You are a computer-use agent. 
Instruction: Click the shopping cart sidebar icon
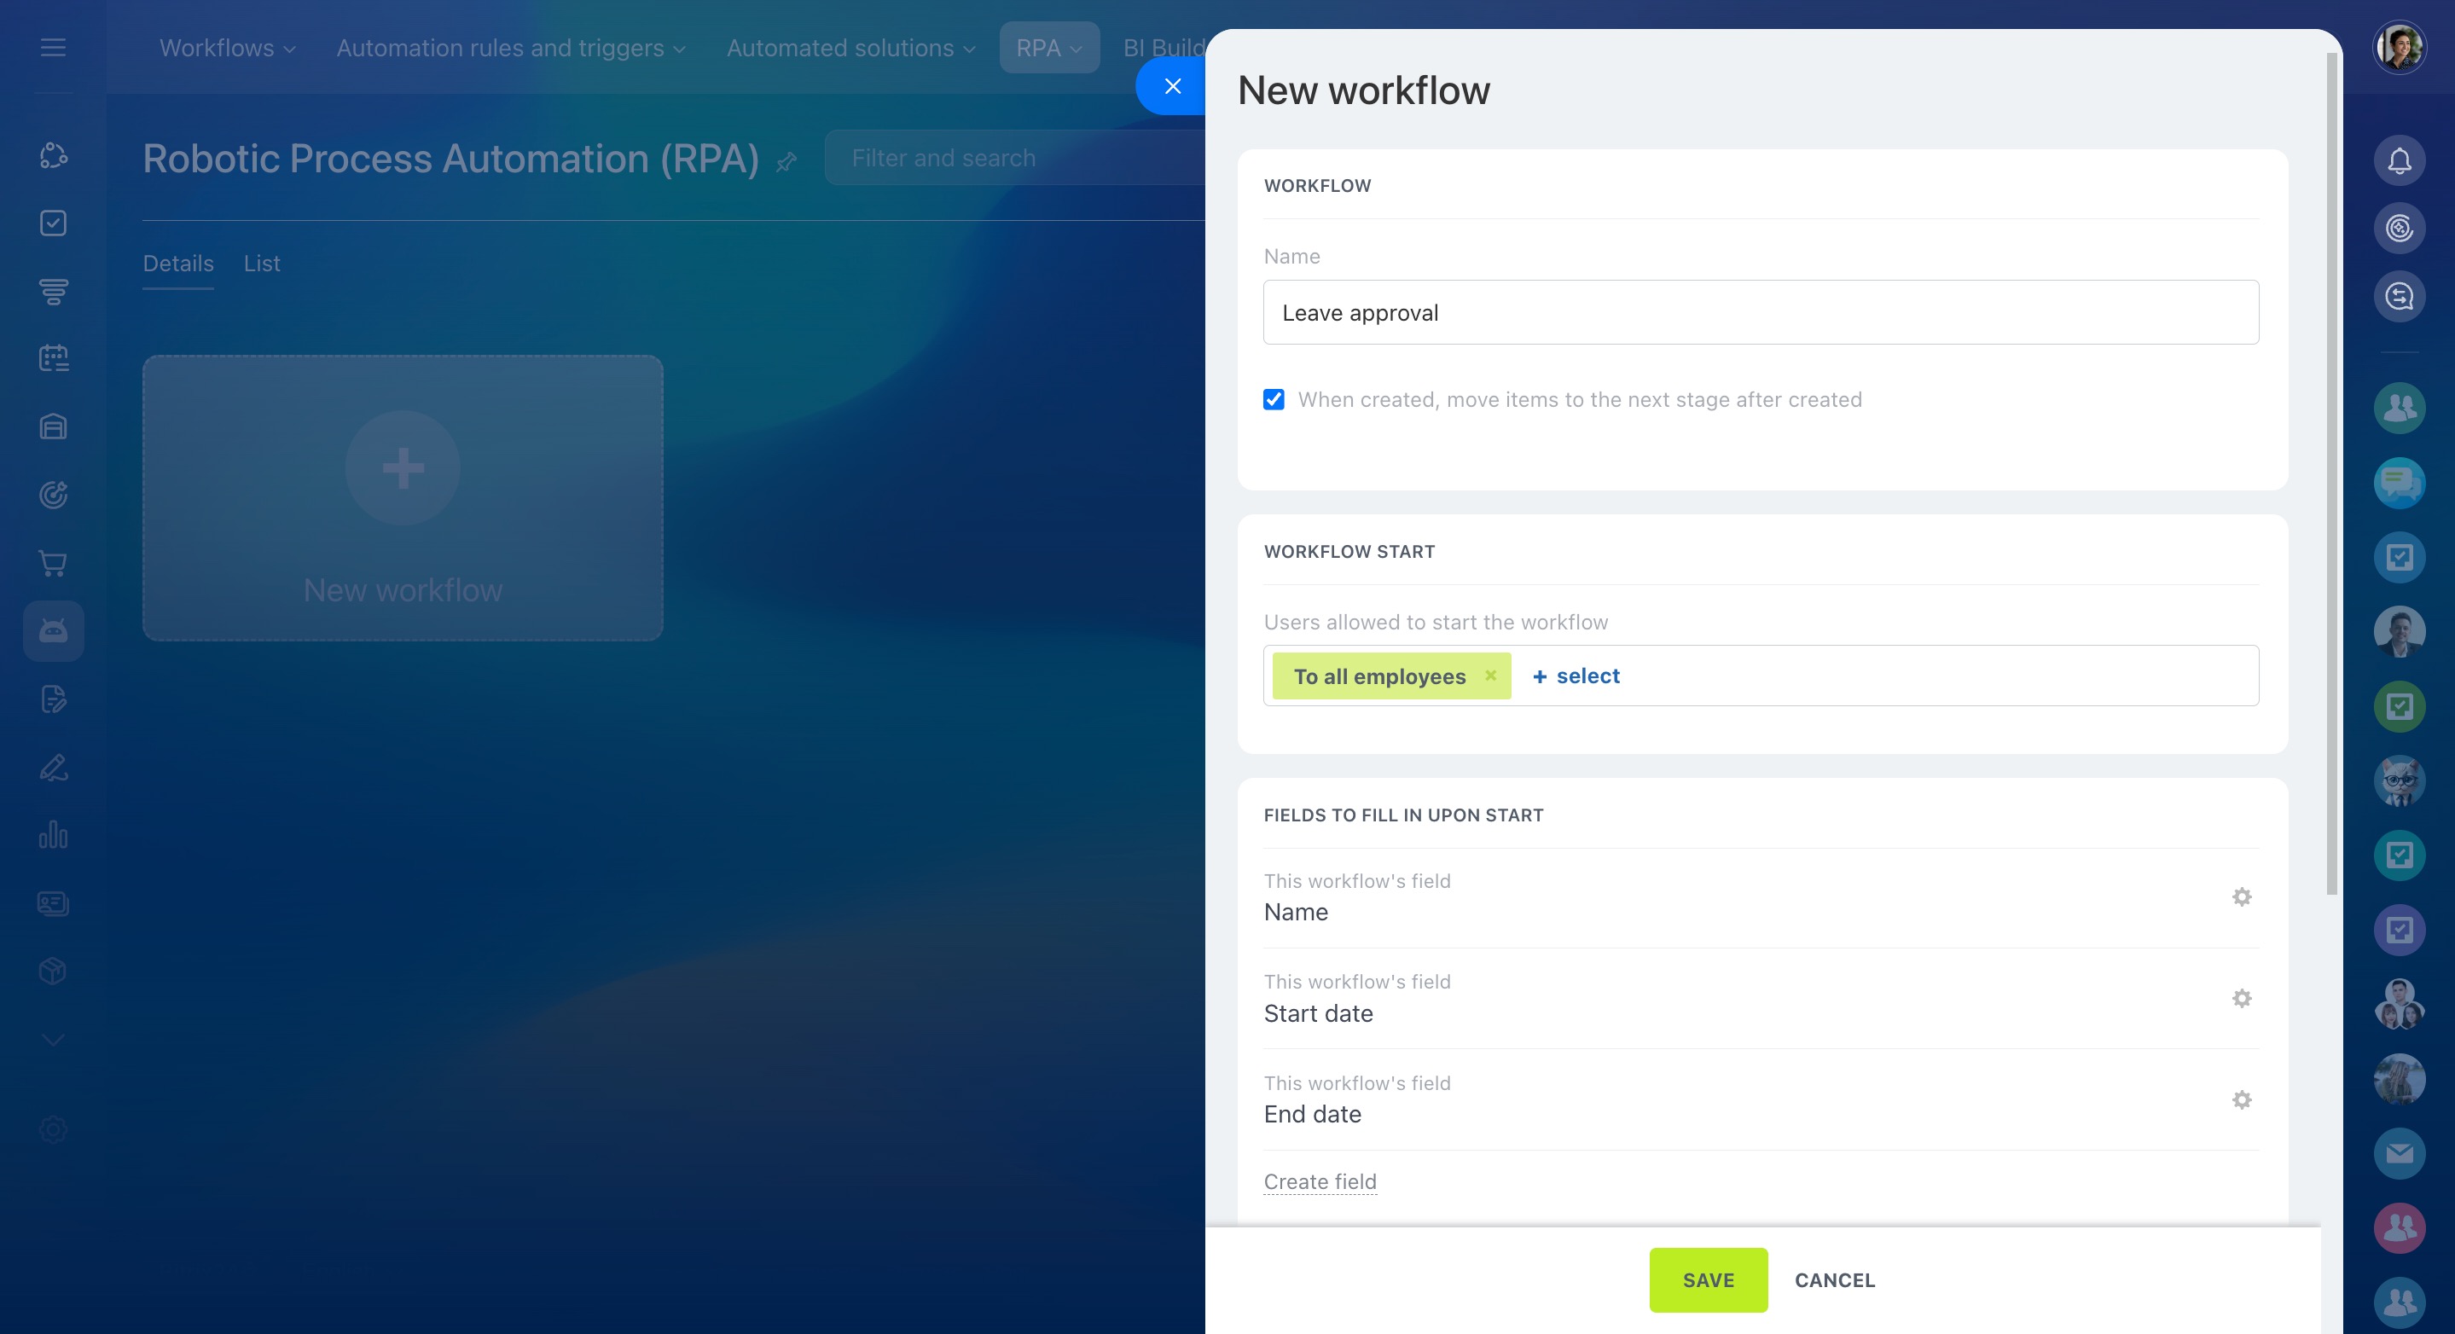[54, 563]
